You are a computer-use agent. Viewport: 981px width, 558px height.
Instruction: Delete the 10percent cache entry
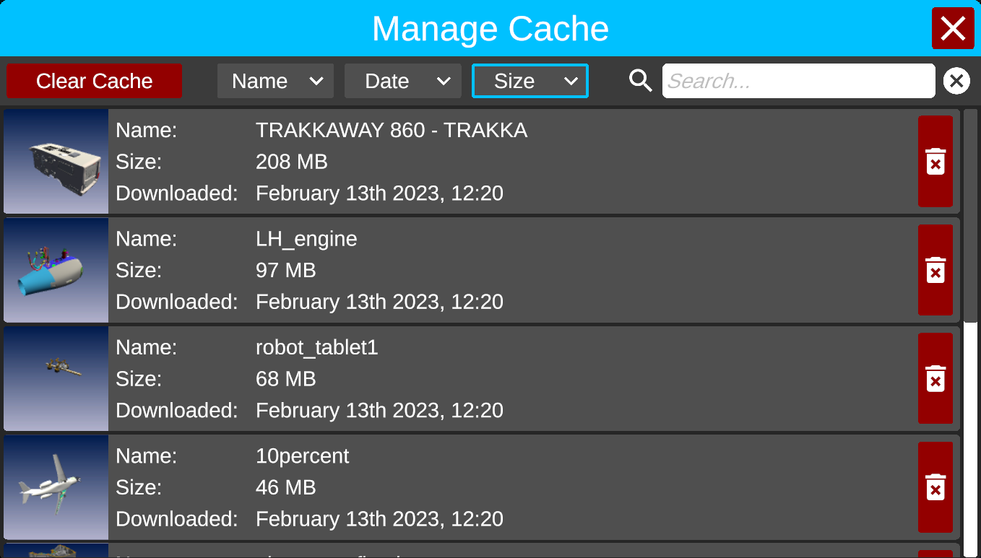click(x=935, y=487)
